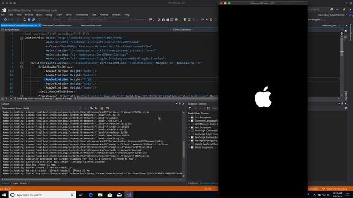Click the Visual Studio taskbar icon

[x=129, y=195]
